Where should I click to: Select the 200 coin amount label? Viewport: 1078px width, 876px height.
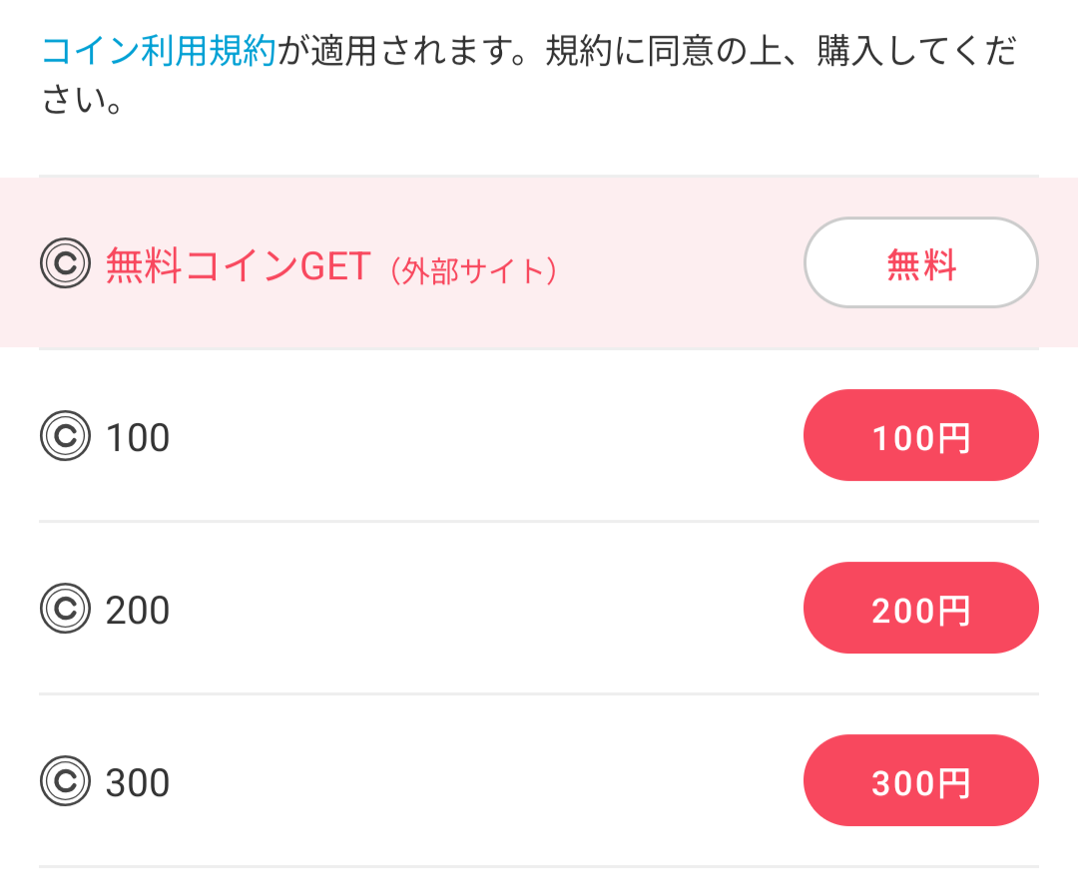(x=138, y=611)
